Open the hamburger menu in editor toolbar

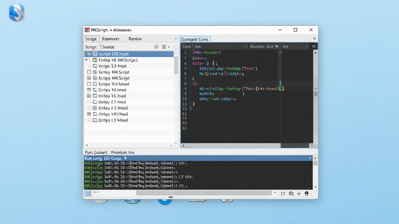tap(314, 47)
